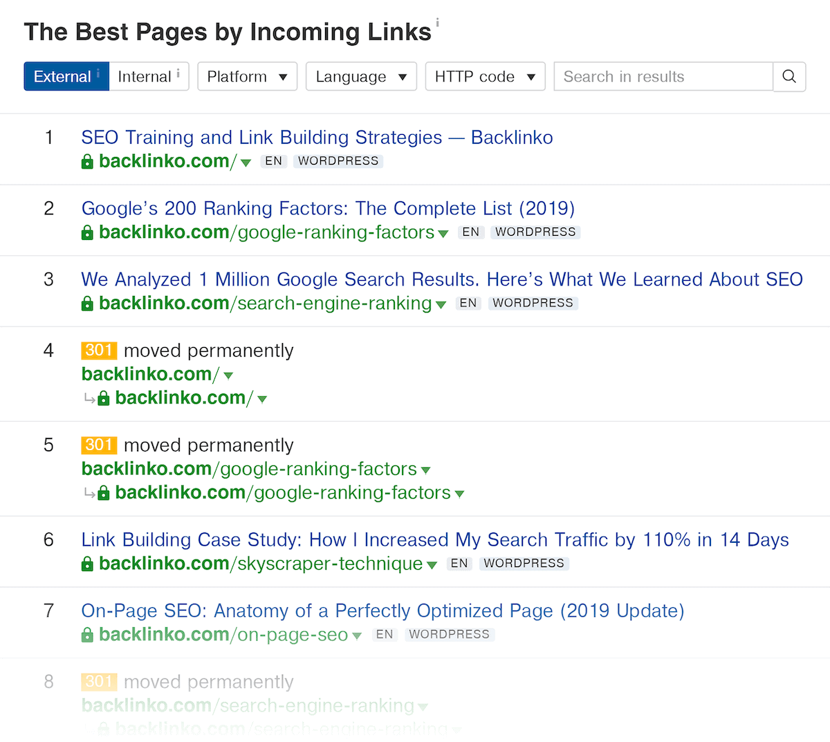830x742 pixels.
Task: Click redirect arrow icon in row 5
Action: (89, 493)
